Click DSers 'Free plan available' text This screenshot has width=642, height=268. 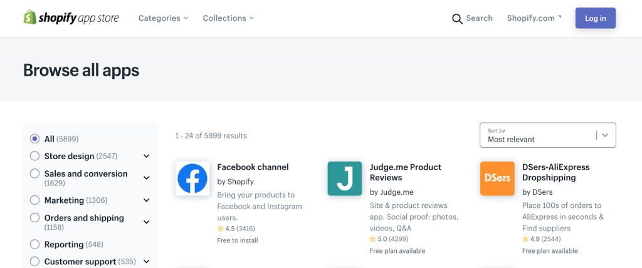tap(550, 250)
